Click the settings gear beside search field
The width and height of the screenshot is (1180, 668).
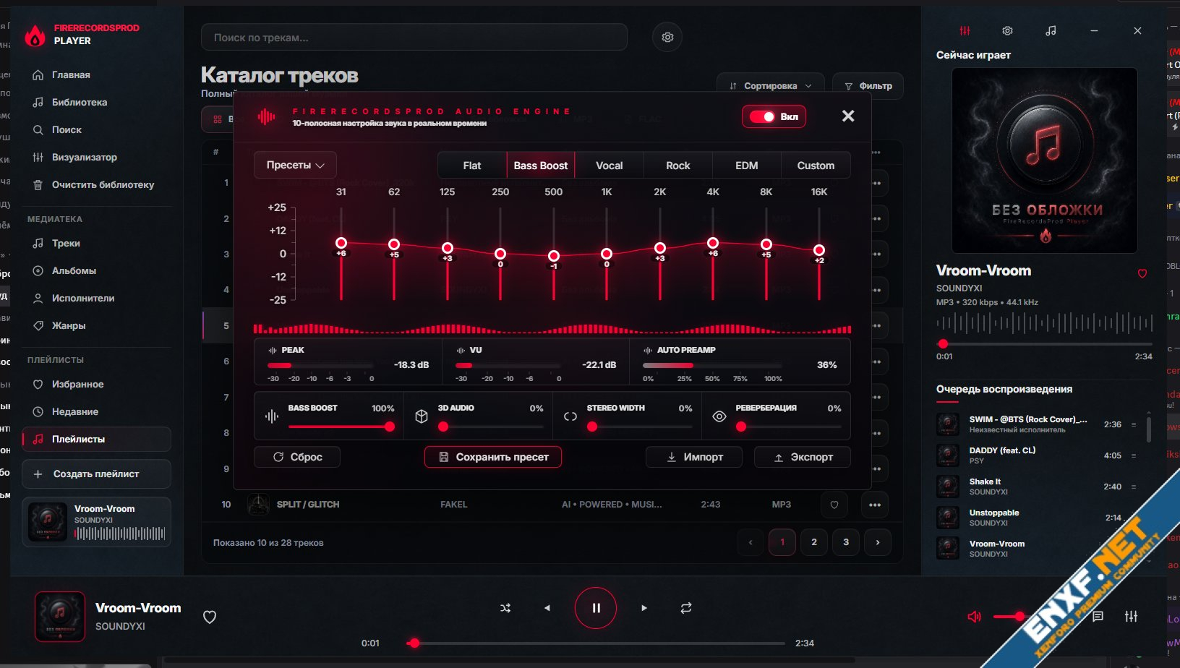[x=667, y=37]
